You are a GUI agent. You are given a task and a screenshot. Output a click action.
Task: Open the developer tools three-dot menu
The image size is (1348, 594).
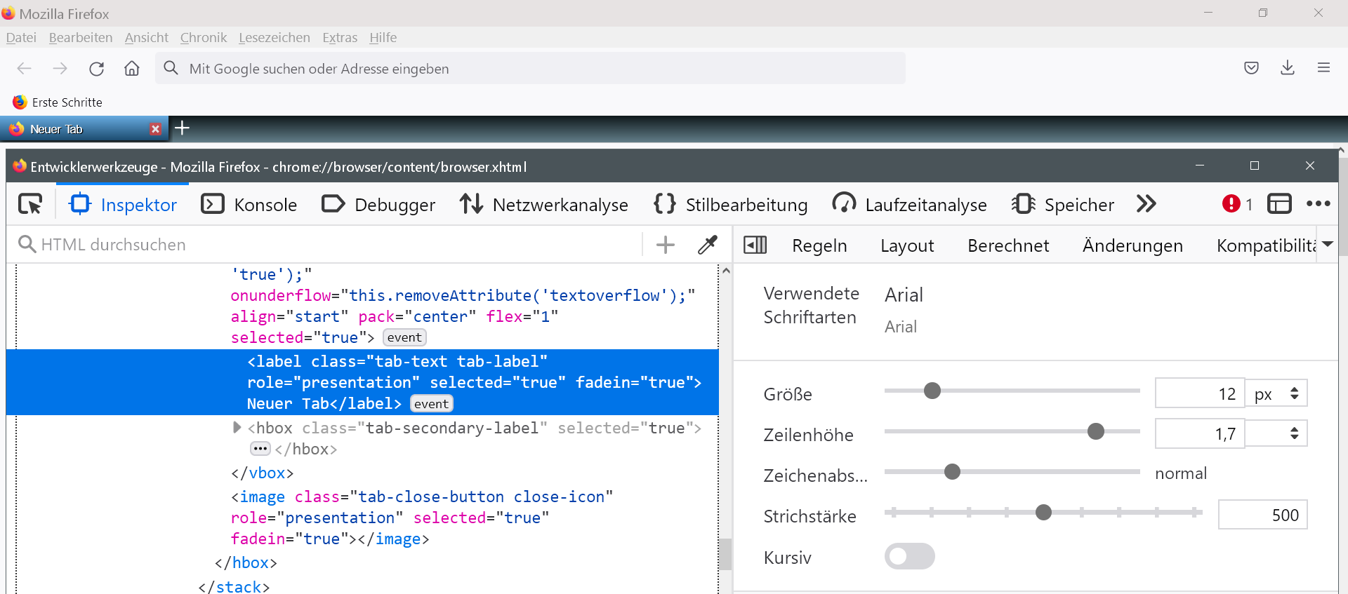(1318, 204)
